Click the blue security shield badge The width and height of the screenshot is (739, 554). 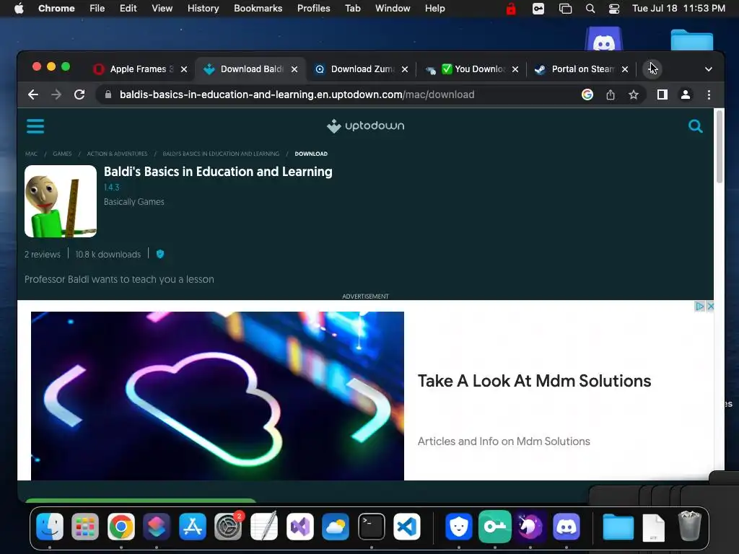pos(160,254)
